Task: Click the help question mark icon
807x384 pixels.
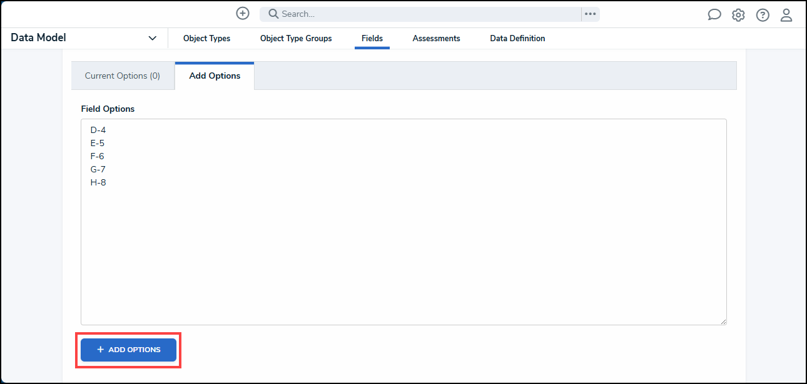Action: pyautogui.click(x=763, y=14)
